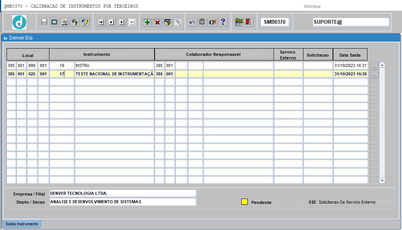This screenshot has height=230, width=402.
Task: Click the yellow Pendente color swatch
Action: (245, 202)
